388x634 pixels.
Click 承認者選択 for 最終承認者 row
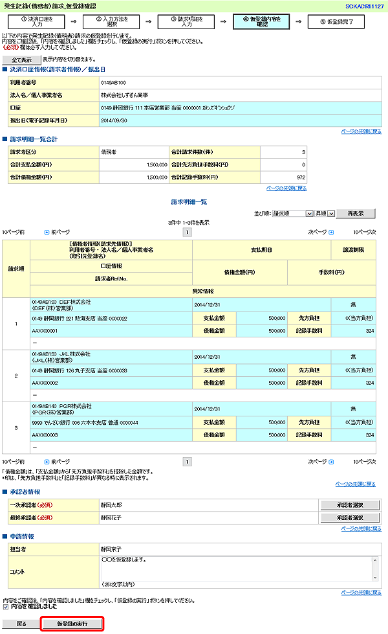tap(350, 517)
